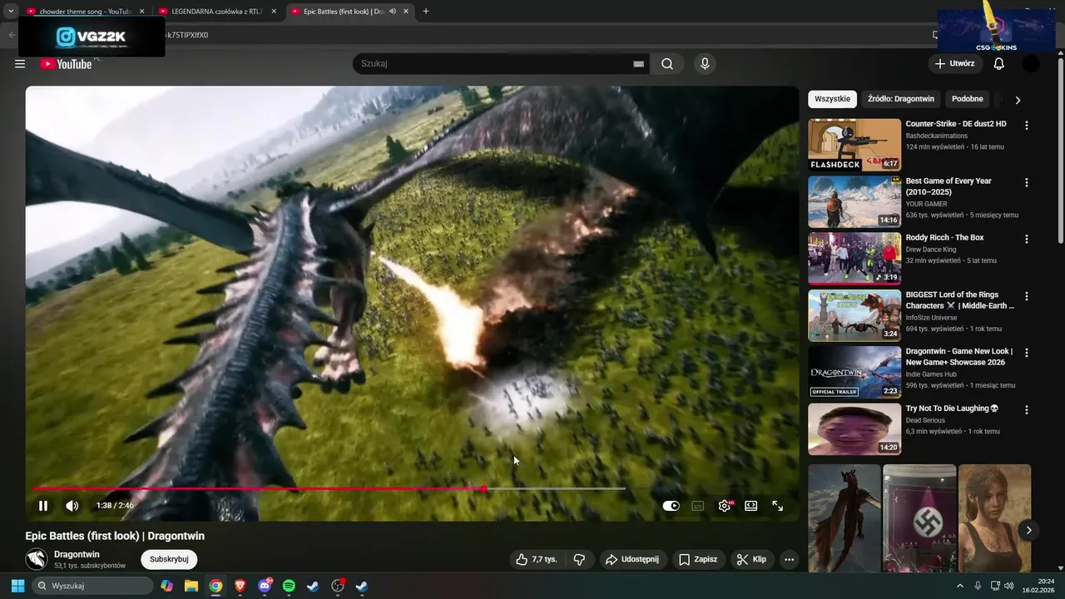The width and height of the screenshot is (1065, 599).
Task: Select the Wszystkie filter chip
Action: pos(832,99)
